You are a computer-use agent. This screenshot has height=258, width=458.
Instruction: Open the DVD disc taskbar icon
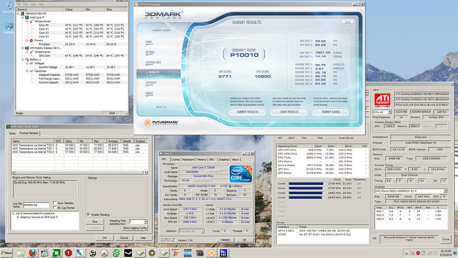(104, 253)
